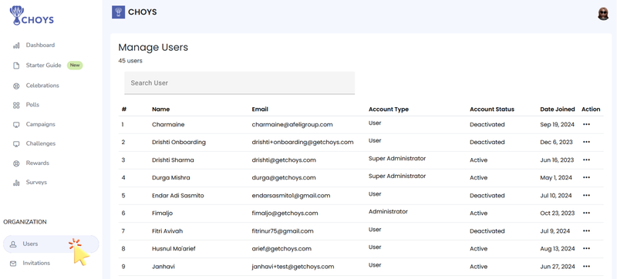This screenshot has height=279, width=617.
Task: Open action menu for Drishti Onboarding
Action: pos(586,142)
